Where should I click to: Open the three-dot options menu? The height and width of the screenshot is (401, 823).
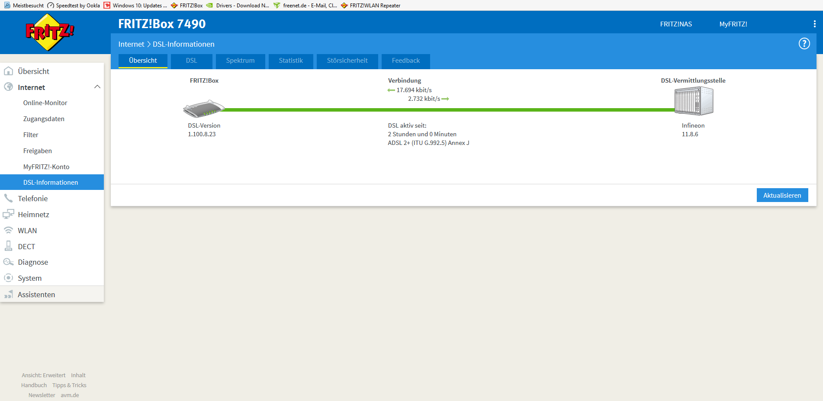(x=814, y=24)
